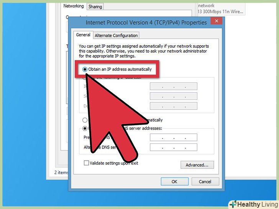
Task: Confirm with the OK button
Action: click(174, 181)
